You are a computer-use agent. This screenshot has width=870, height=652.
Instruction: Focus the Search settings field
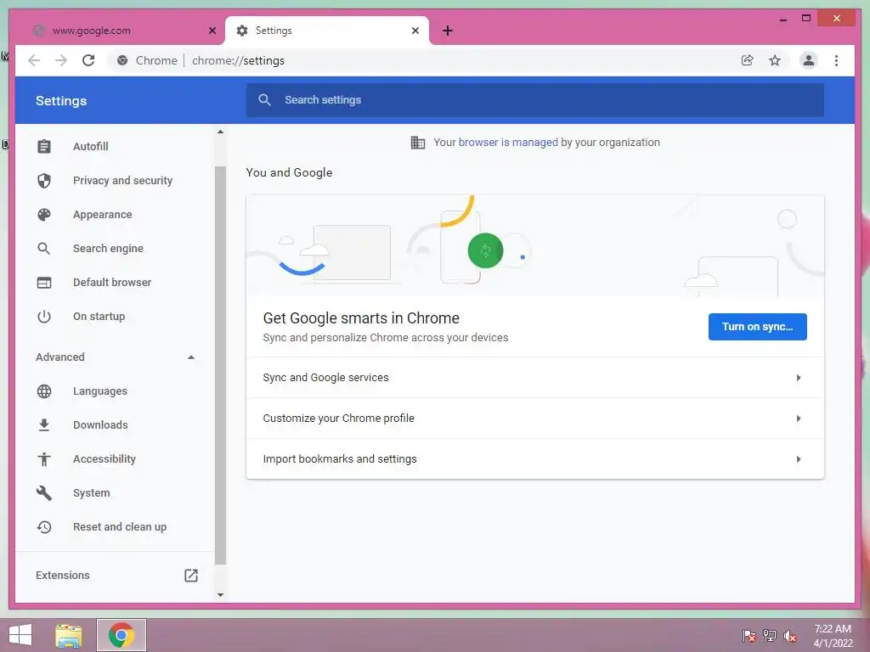coord(535,100)
